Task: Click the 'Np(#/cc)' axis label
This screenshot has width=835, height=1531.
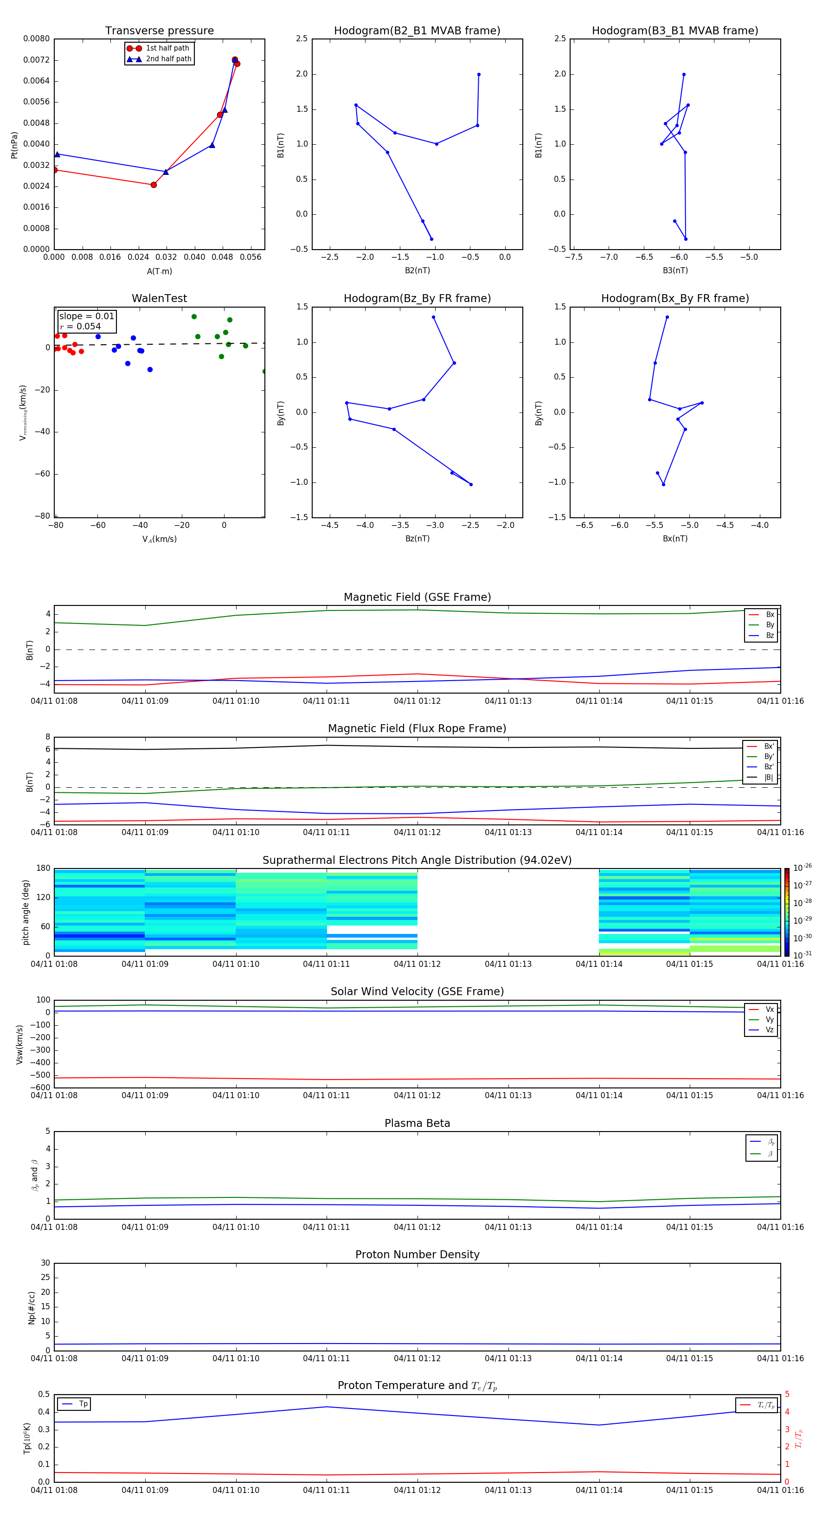Action: pyautogui.click(x=32, y=1307)
